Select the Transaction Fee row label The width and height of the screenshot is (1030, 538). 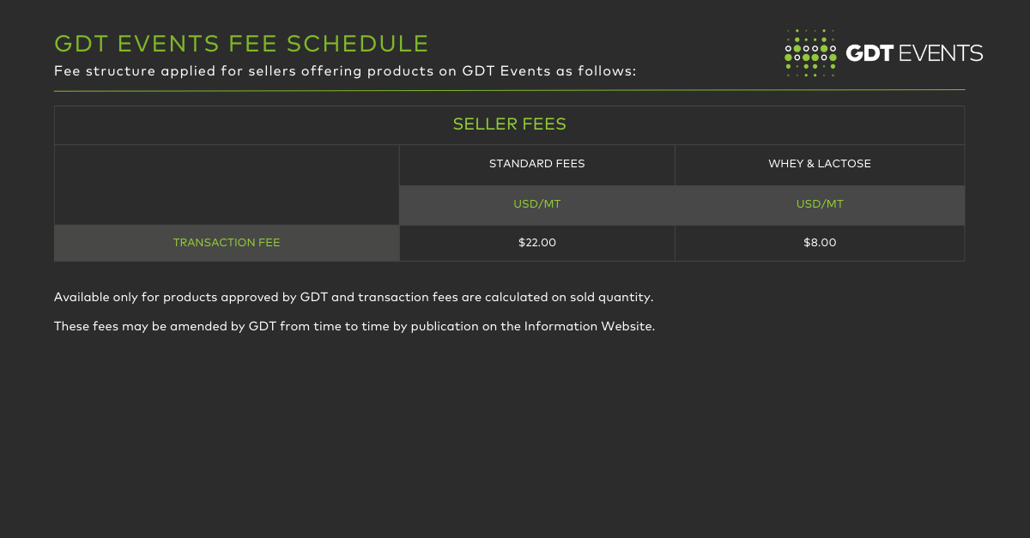tap(227, 243)
